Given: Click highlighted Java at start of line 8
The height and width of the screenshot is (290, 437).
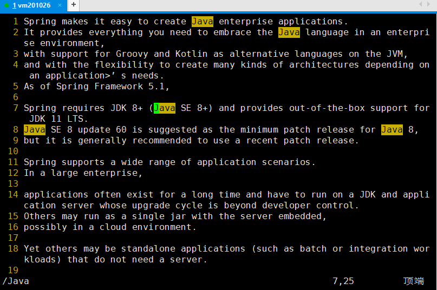Looking at the screenshot, I should tap(35, 130).
